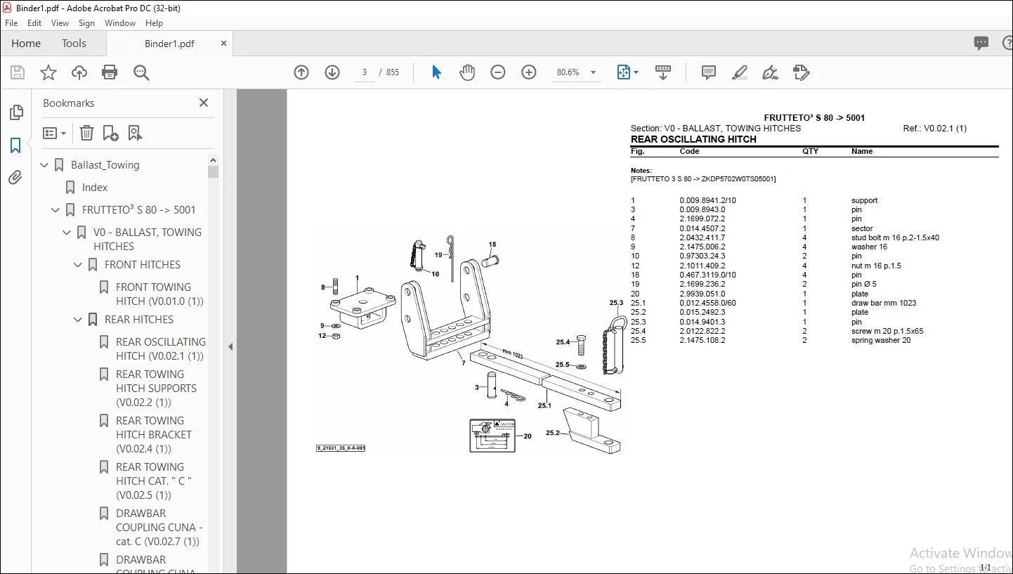Open the notifications chat bubble icon

(981, 43)
